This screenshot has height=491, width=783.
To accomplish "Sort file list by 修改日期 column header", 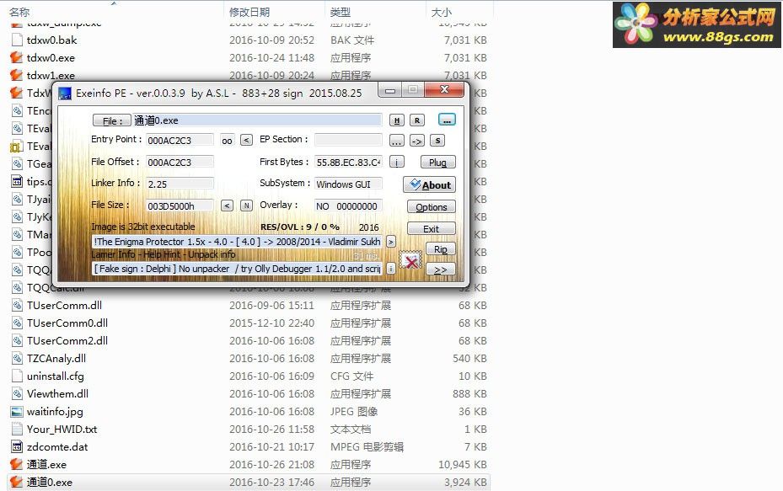I will click(249, 12).
